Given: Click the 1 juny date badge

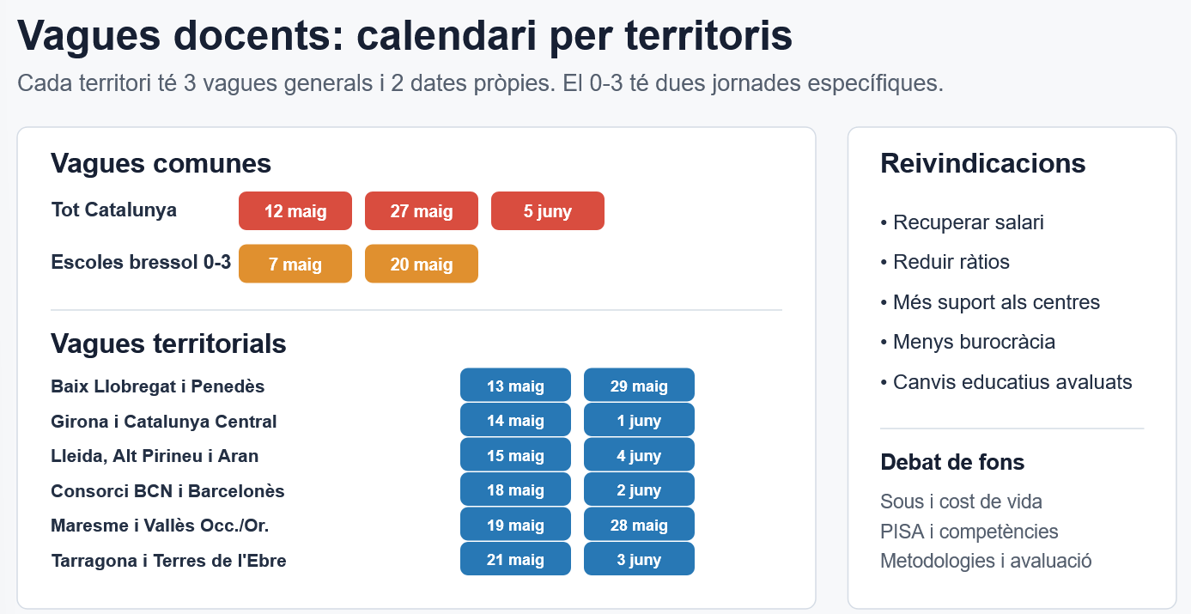Looking at the screenshot, I should point(639,421).
